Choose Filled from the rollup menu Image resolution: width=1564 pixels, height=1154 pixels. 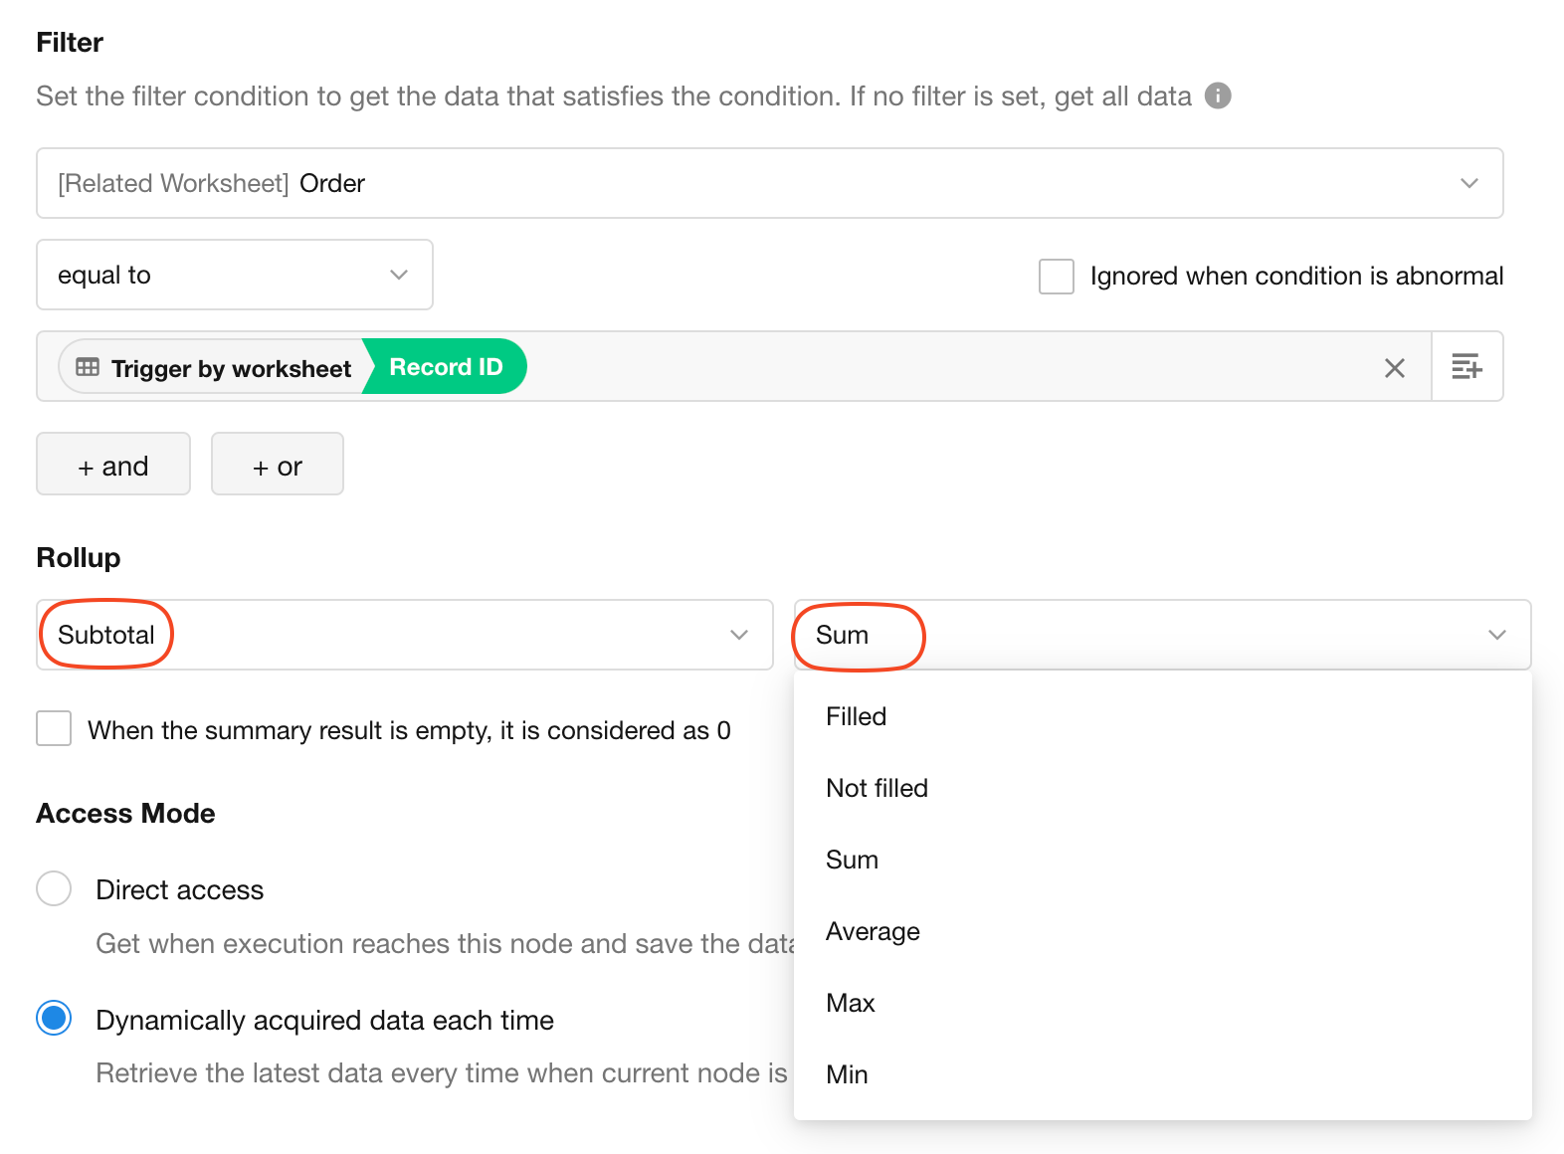[856, 716]
